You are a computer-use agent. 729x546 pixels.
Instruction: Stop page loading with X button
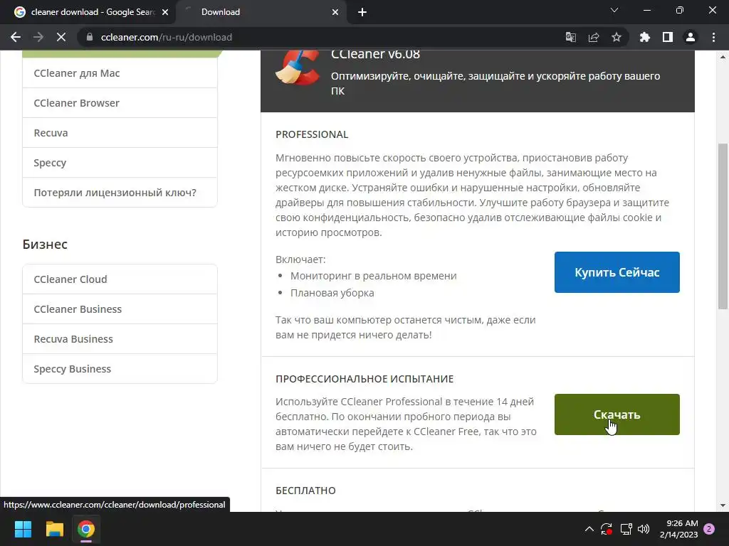(61, 37)
